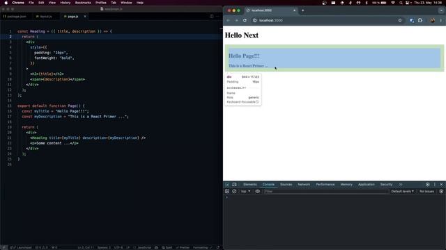
Task: Open the Profiles menu
Action: 101,3
